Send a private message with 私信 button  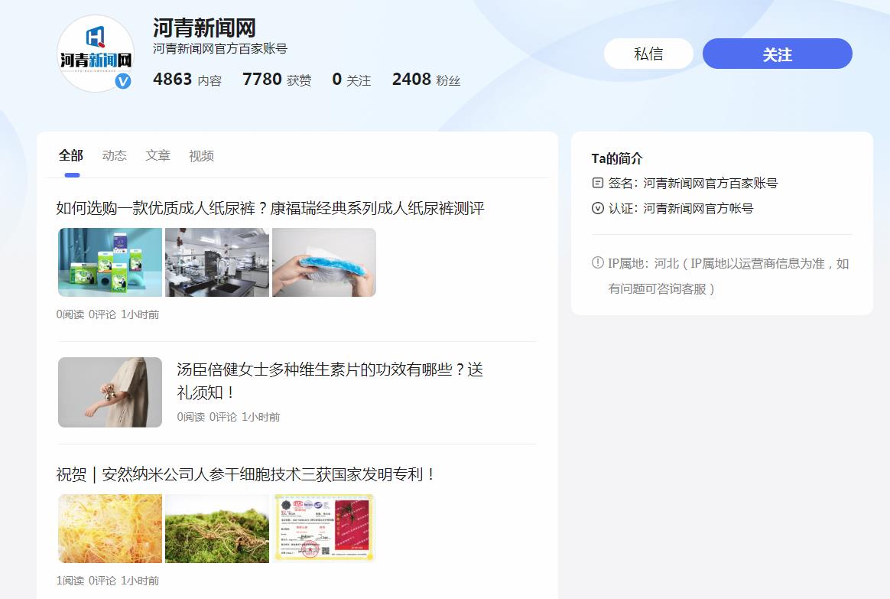point(648,54)
